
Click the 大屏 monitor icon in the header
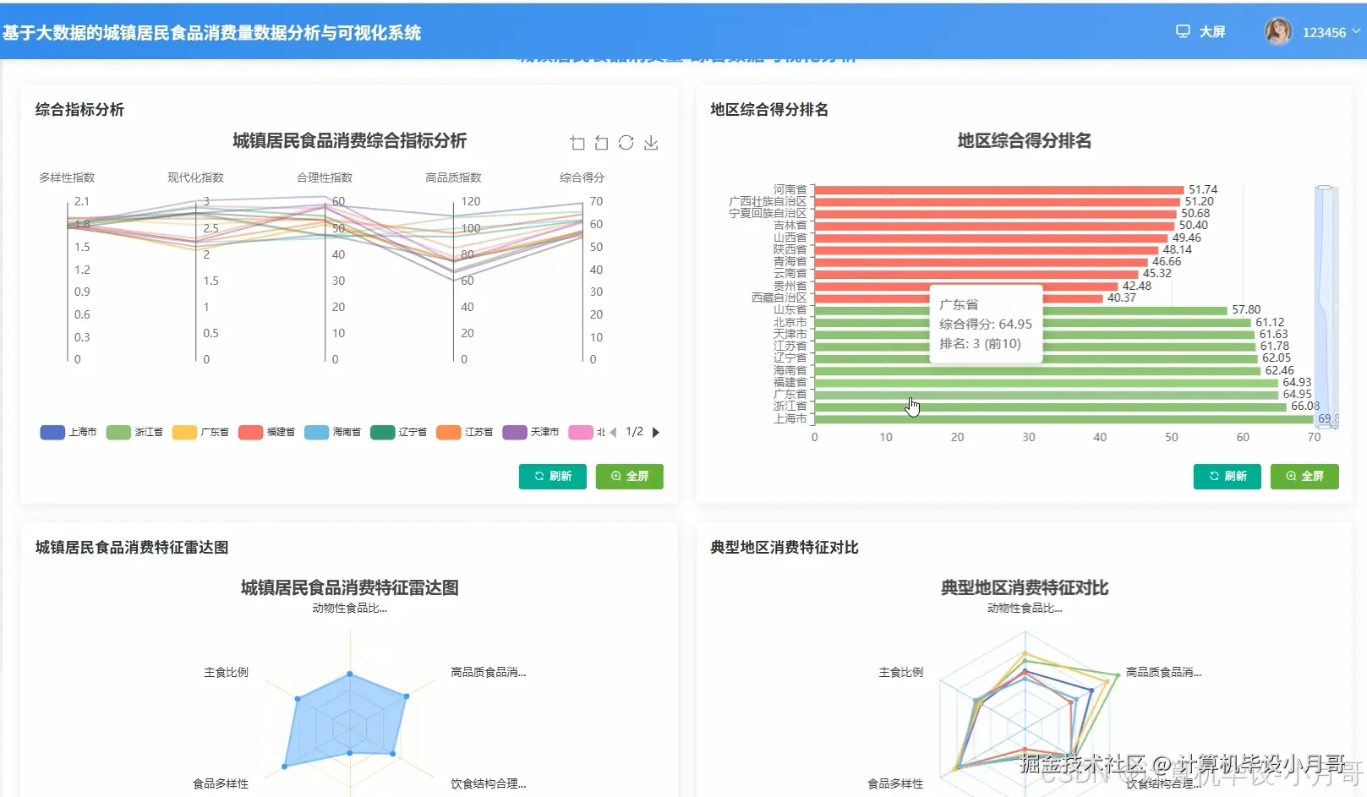click(1182, 30)
